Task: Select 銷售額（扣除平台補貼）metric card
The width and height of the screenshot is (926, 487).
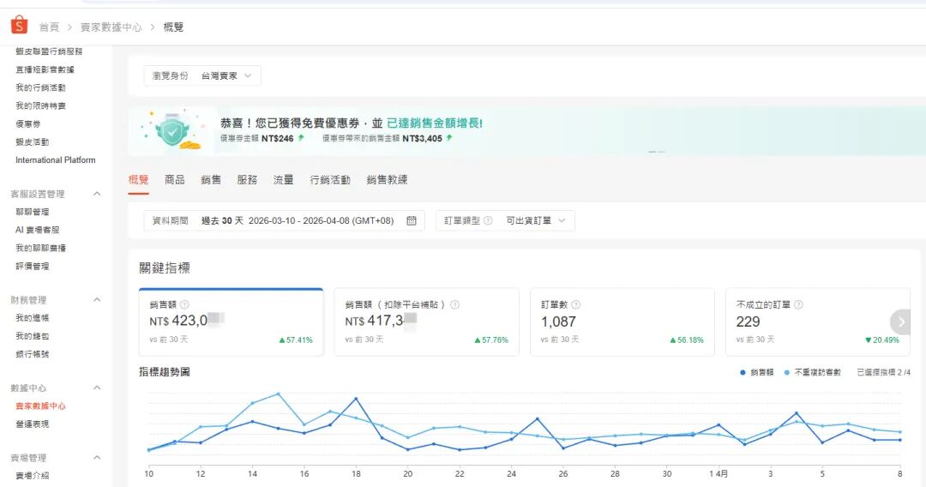Action: 426,322
